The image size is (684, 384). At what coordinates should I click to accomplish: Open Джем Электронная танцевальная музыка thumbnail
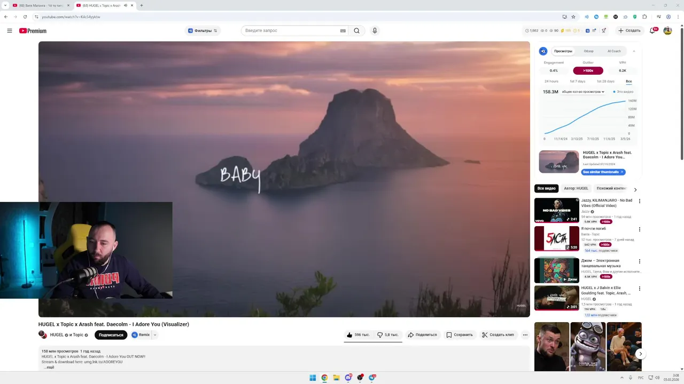(x=557, y=270)
